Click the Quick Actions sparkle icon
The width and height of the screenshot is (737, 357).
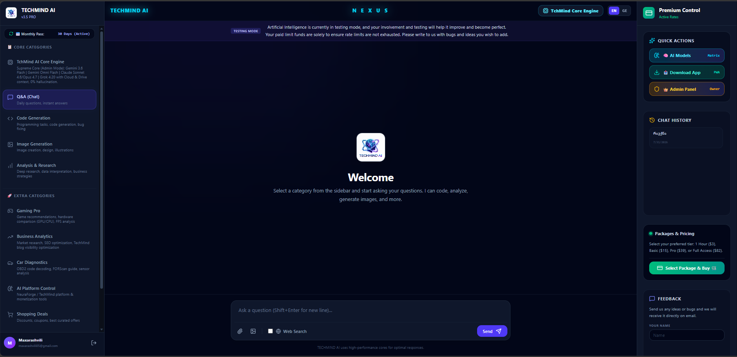click(x=652, y=41)
